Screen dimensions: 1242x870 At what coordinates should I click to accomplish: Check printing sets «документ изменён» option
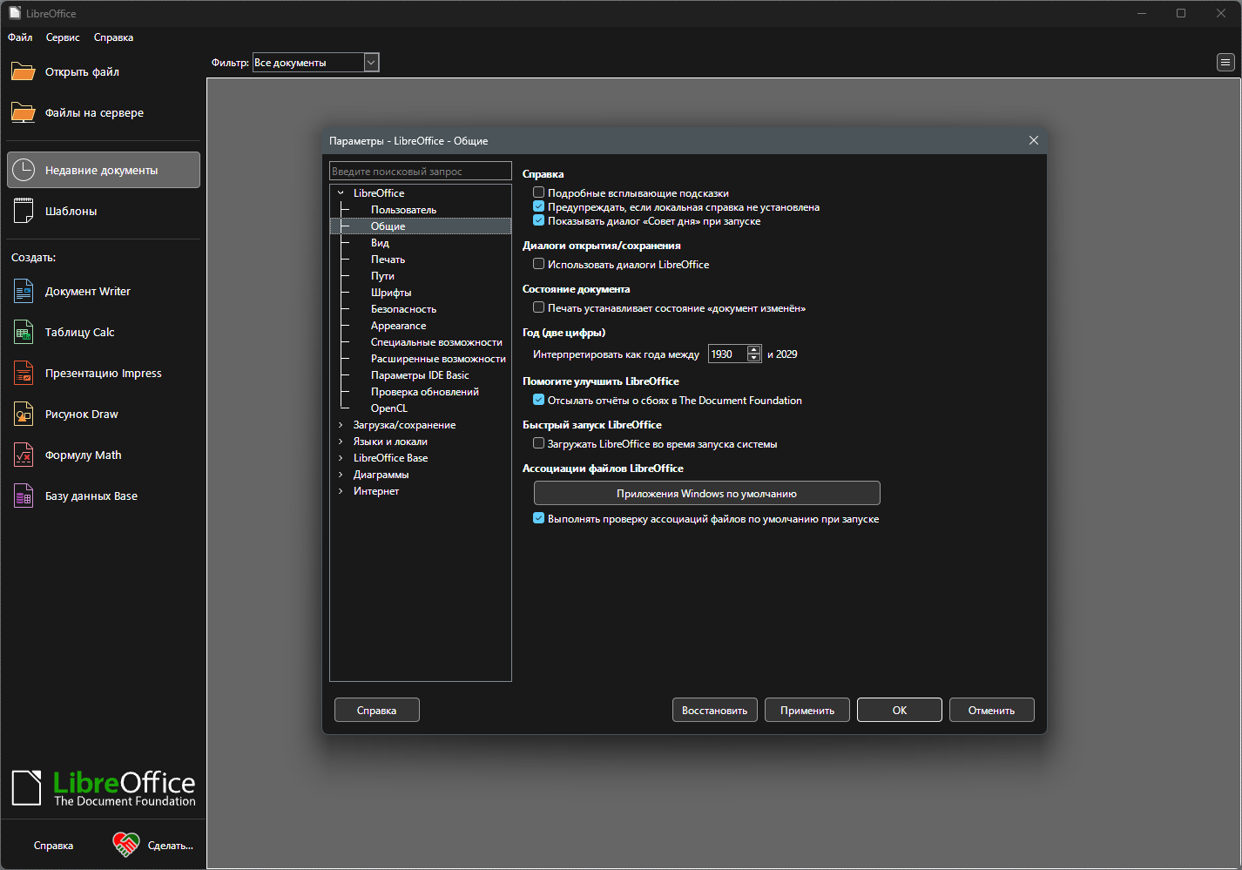(x=539, y=307)
